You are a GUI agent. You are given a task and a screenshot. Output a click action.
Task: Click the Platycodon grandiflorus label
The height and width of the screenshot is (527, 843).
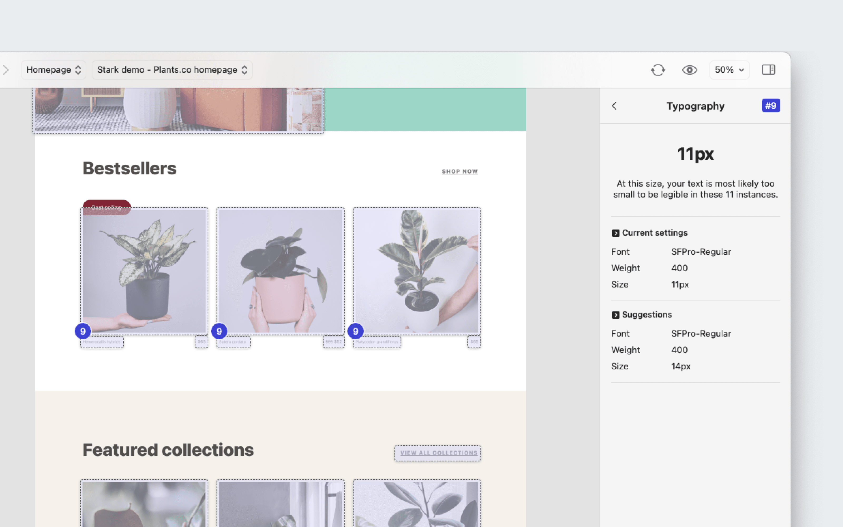click(x=377, y=342)
